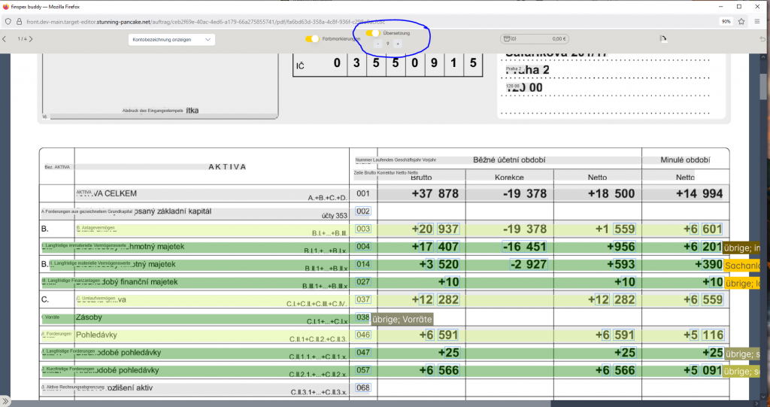
Task: Expand sidebar with double-chevron at bottom left
Action: click(5, 400)
